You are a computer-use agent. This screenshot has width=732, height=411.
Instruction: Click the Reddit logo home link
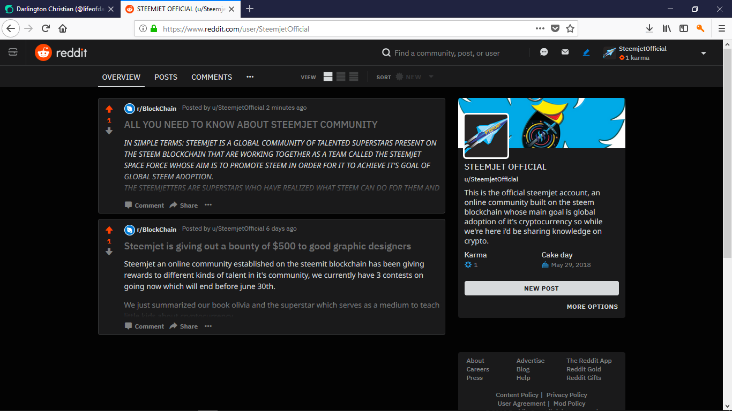click(61, 52)
